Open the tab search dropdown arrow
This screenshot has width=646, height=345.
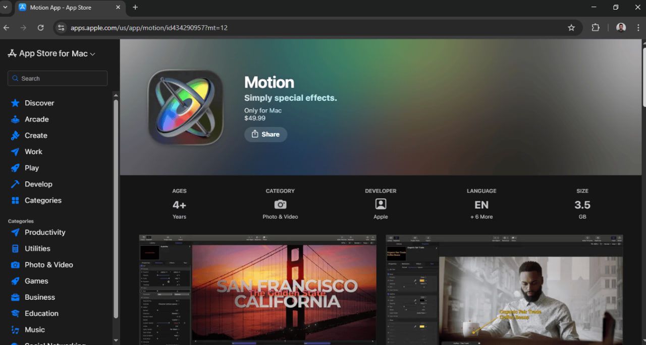click(5, 8)
